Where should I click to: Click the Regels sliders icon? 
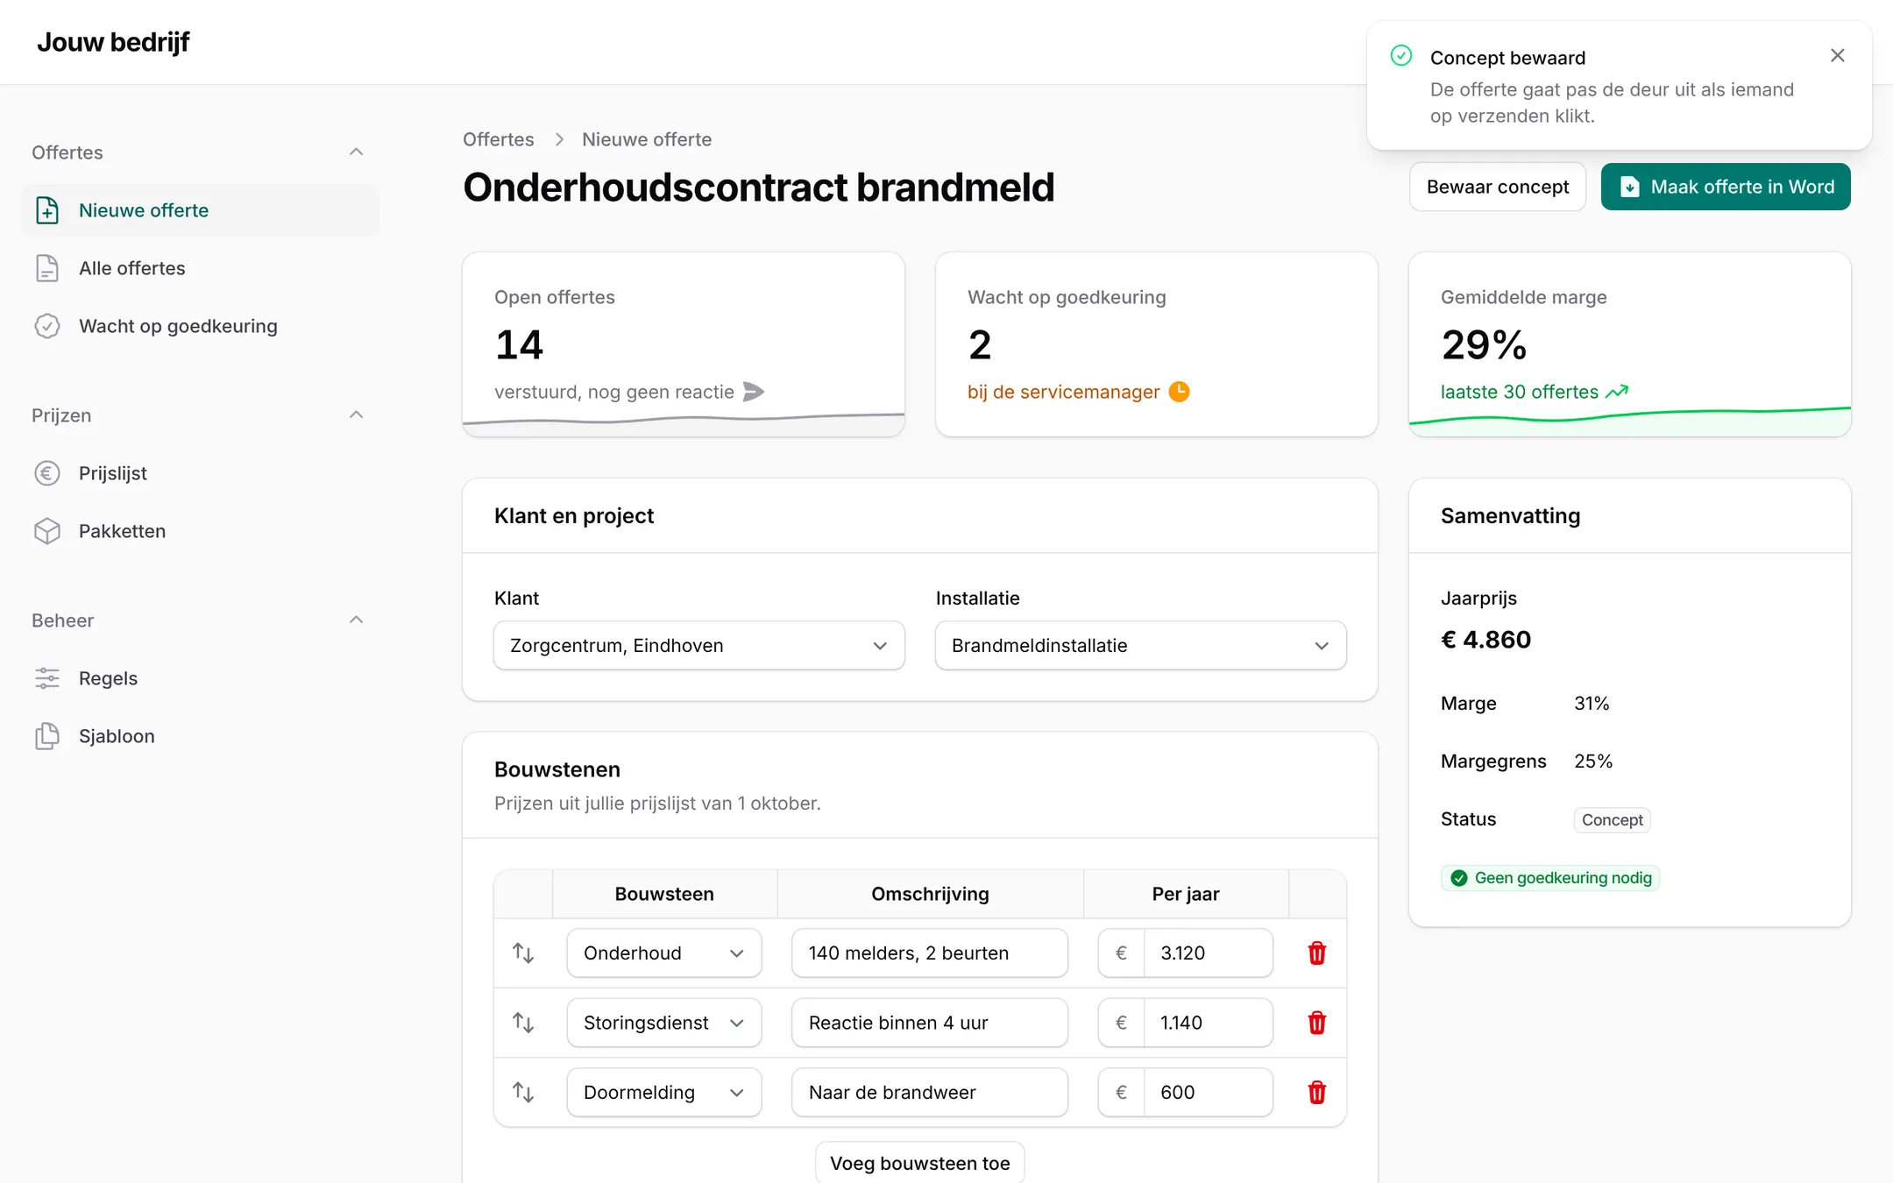pos(47,678)
